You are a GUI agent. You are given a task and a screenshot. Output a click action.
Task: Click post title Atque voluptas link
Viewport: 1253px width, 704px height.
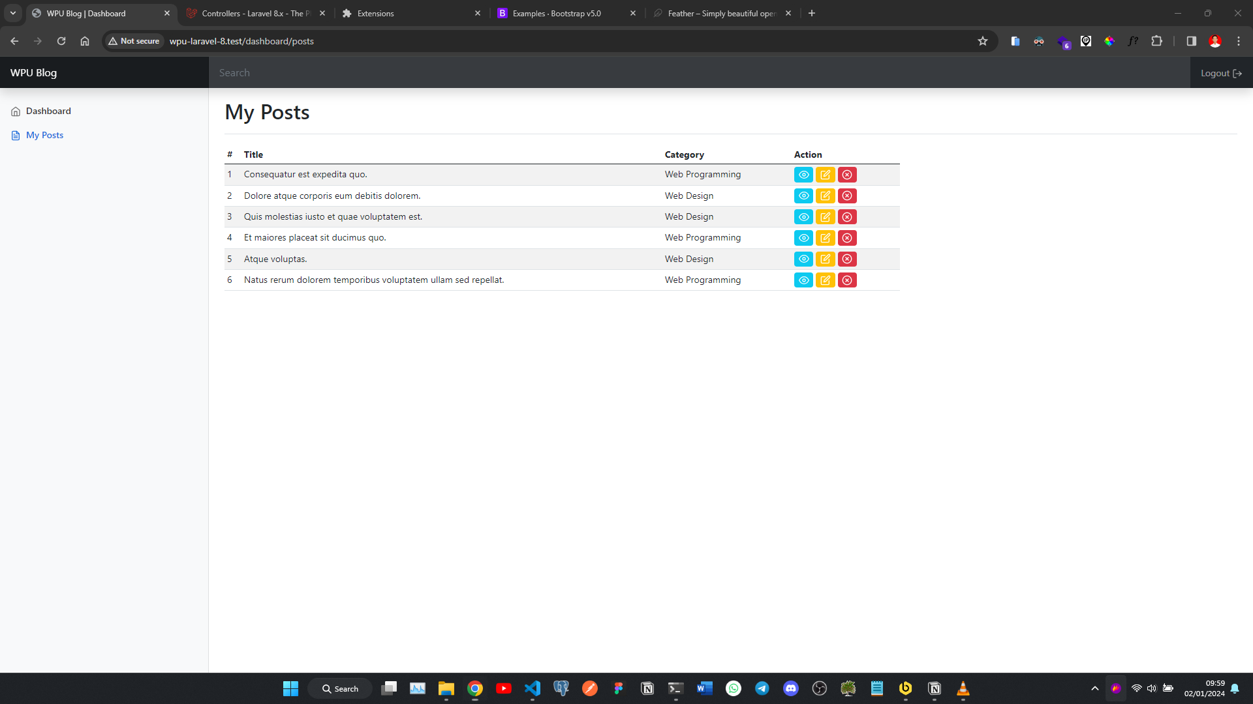coord(275,258)
